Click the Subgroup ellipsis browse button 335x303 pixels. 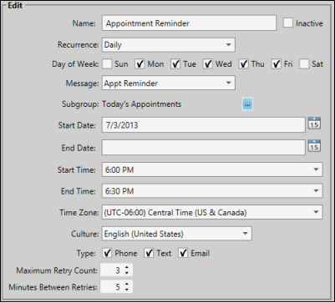(247, 104)
